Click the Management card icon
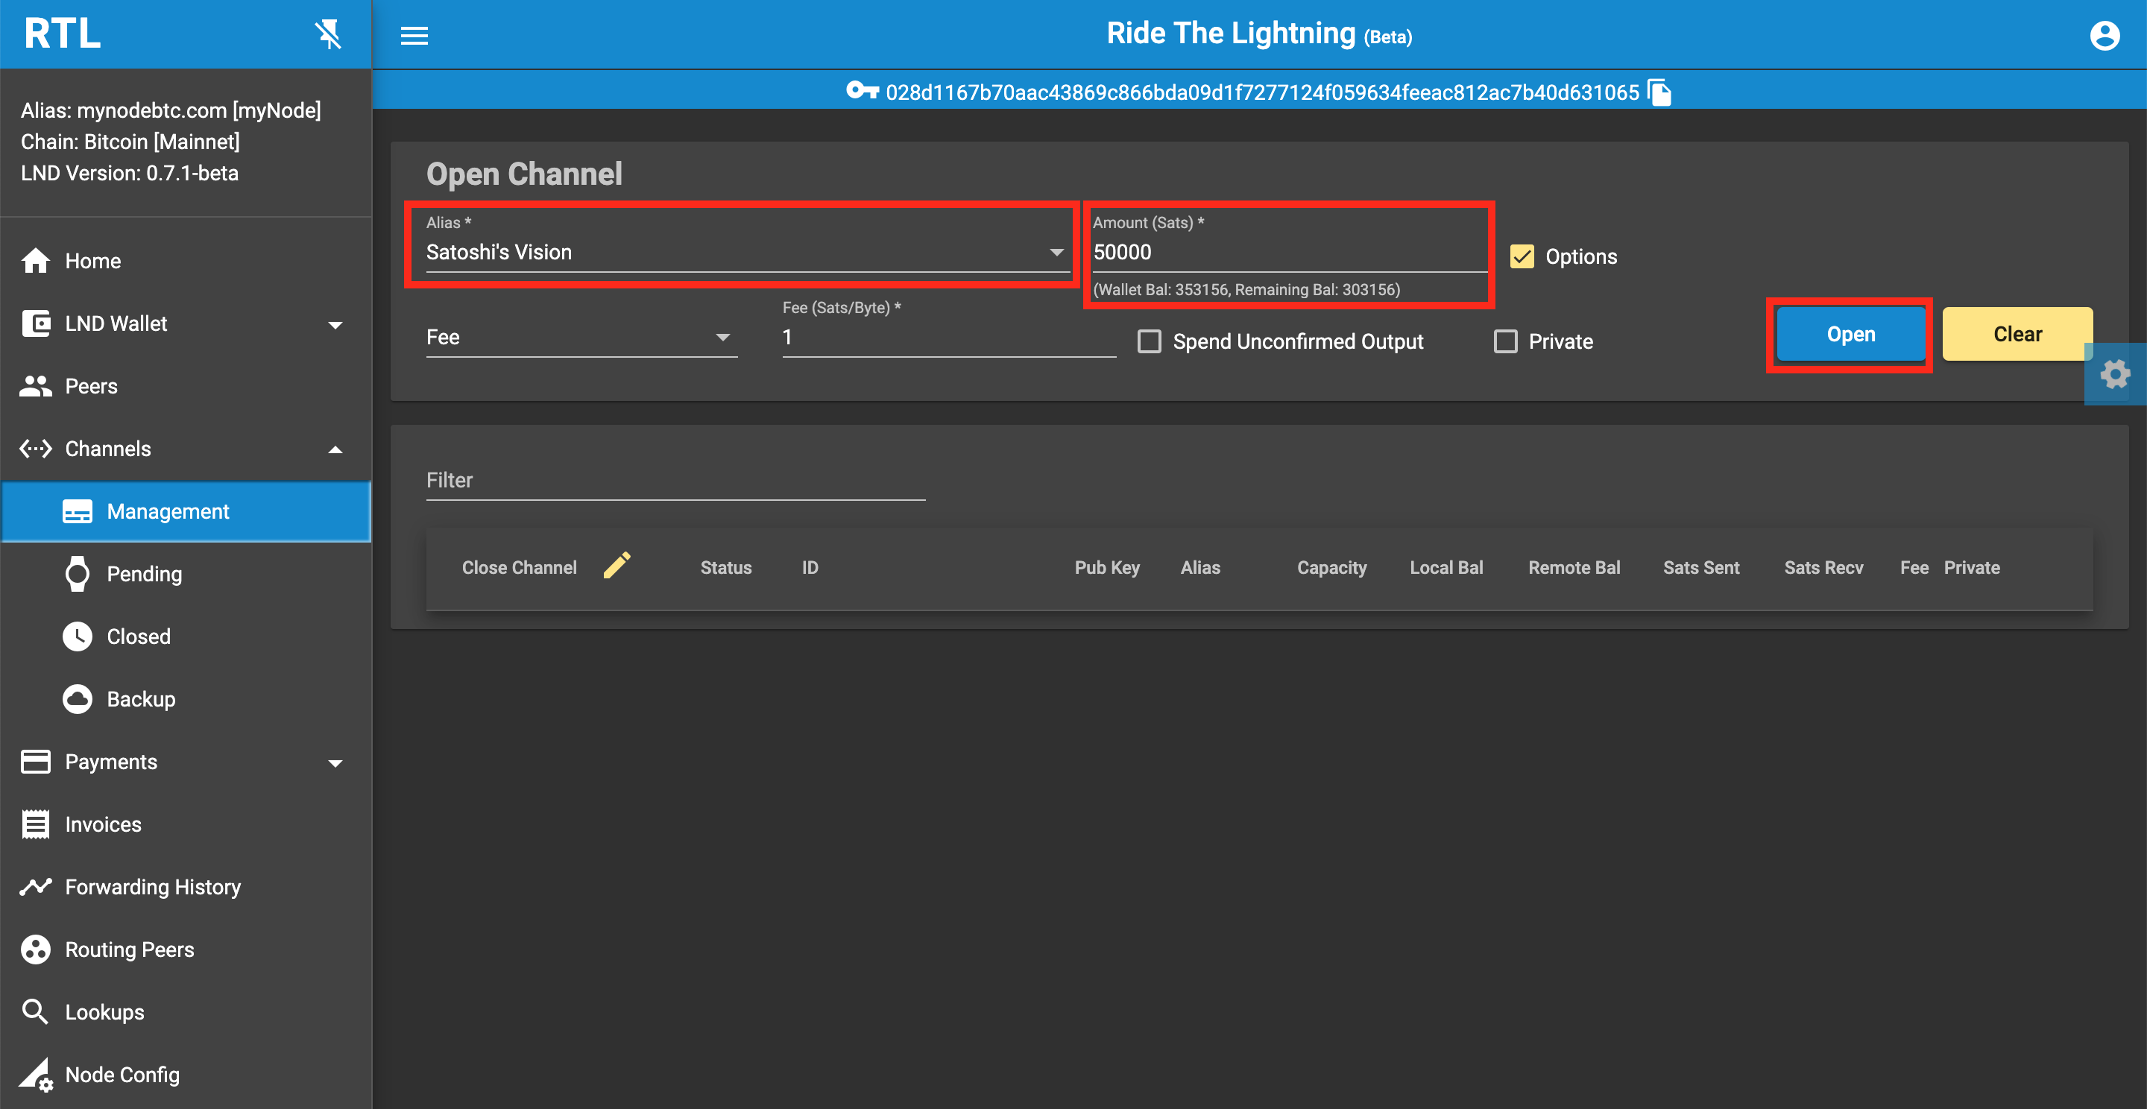The image size is (2147, 1109). [x=78, y=511]
